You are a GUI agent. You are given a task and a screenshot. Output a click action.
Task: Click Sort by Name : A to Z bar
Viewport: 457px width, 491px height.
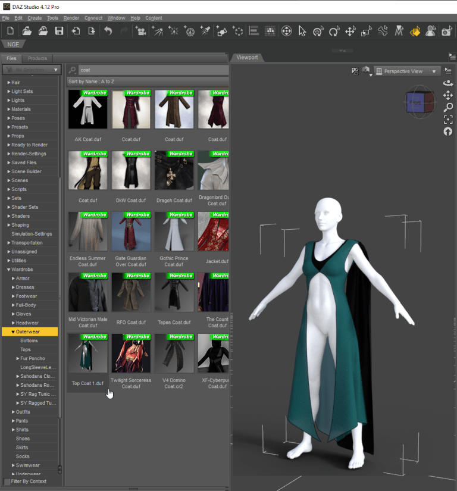click(x=148, y=82)
